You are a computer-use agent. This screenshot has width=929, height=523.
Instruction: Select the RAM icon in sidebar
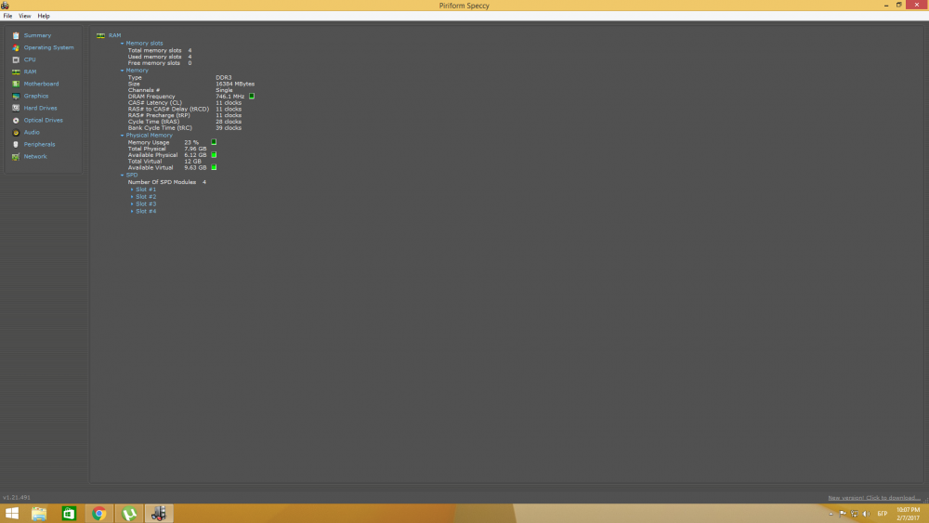click(x=16, y=72)
